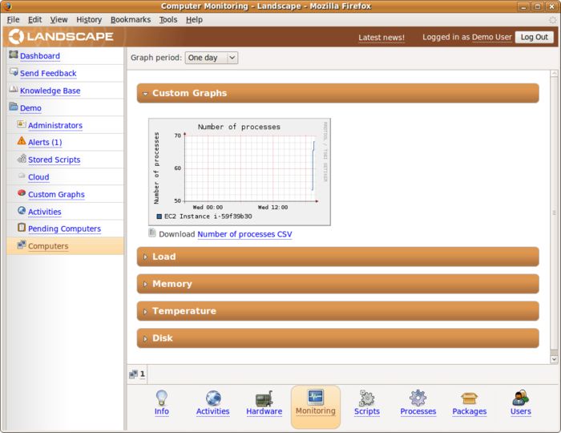This screenshot has width=561, height=433.
Task: Click the Info lightbulb icon
Action: pos(162,398)
